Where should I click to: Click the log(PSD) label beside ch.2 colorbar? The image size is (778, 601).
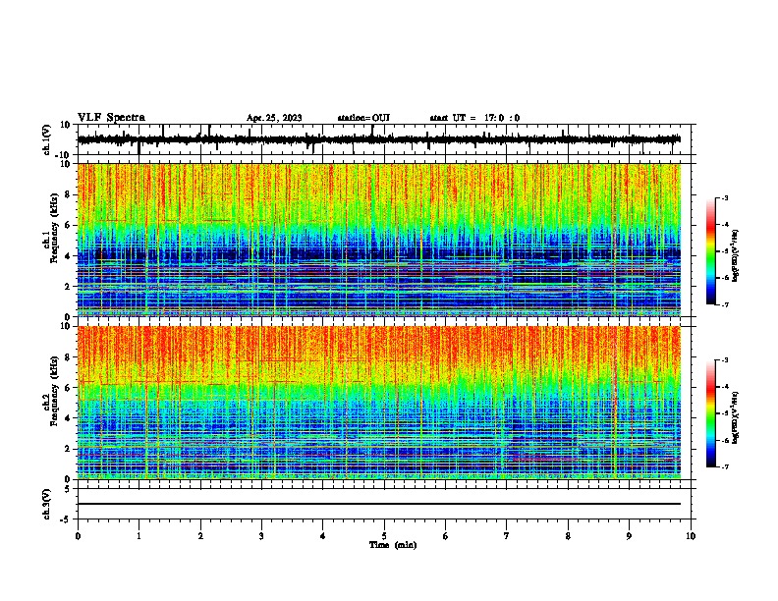coord(736,417)
